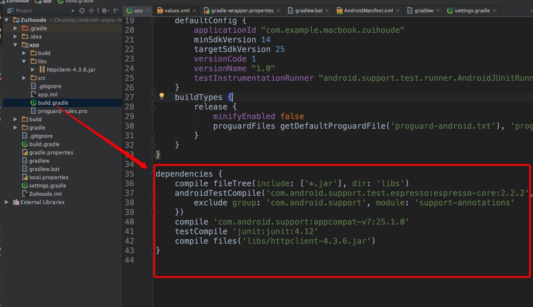Collapse the libs folder

24,61
